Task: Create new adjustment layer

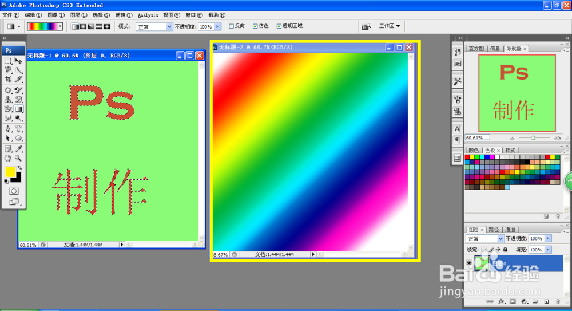Action: click(x=524, y=301)
